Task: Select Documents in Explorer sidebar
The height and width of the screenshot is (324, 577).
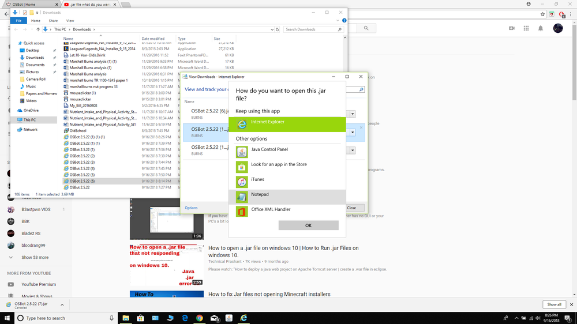Action: (x=35, y=65)
